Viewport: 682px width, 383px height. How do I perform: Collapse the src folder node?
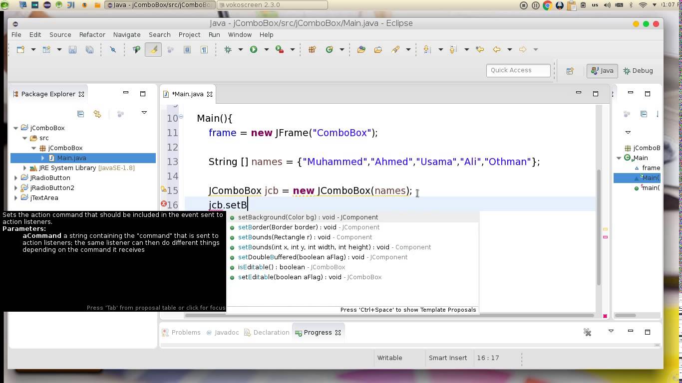25,138
